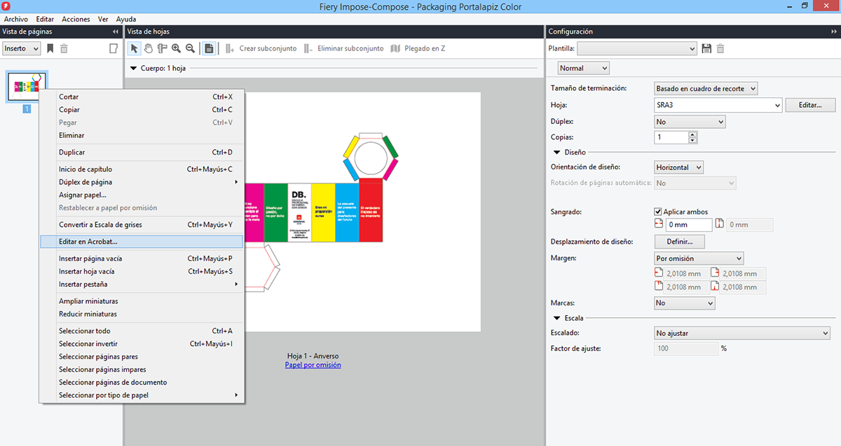Click the zoom in magnifier
This screenshot has width=841, height=446.
[x=176, y=48]
